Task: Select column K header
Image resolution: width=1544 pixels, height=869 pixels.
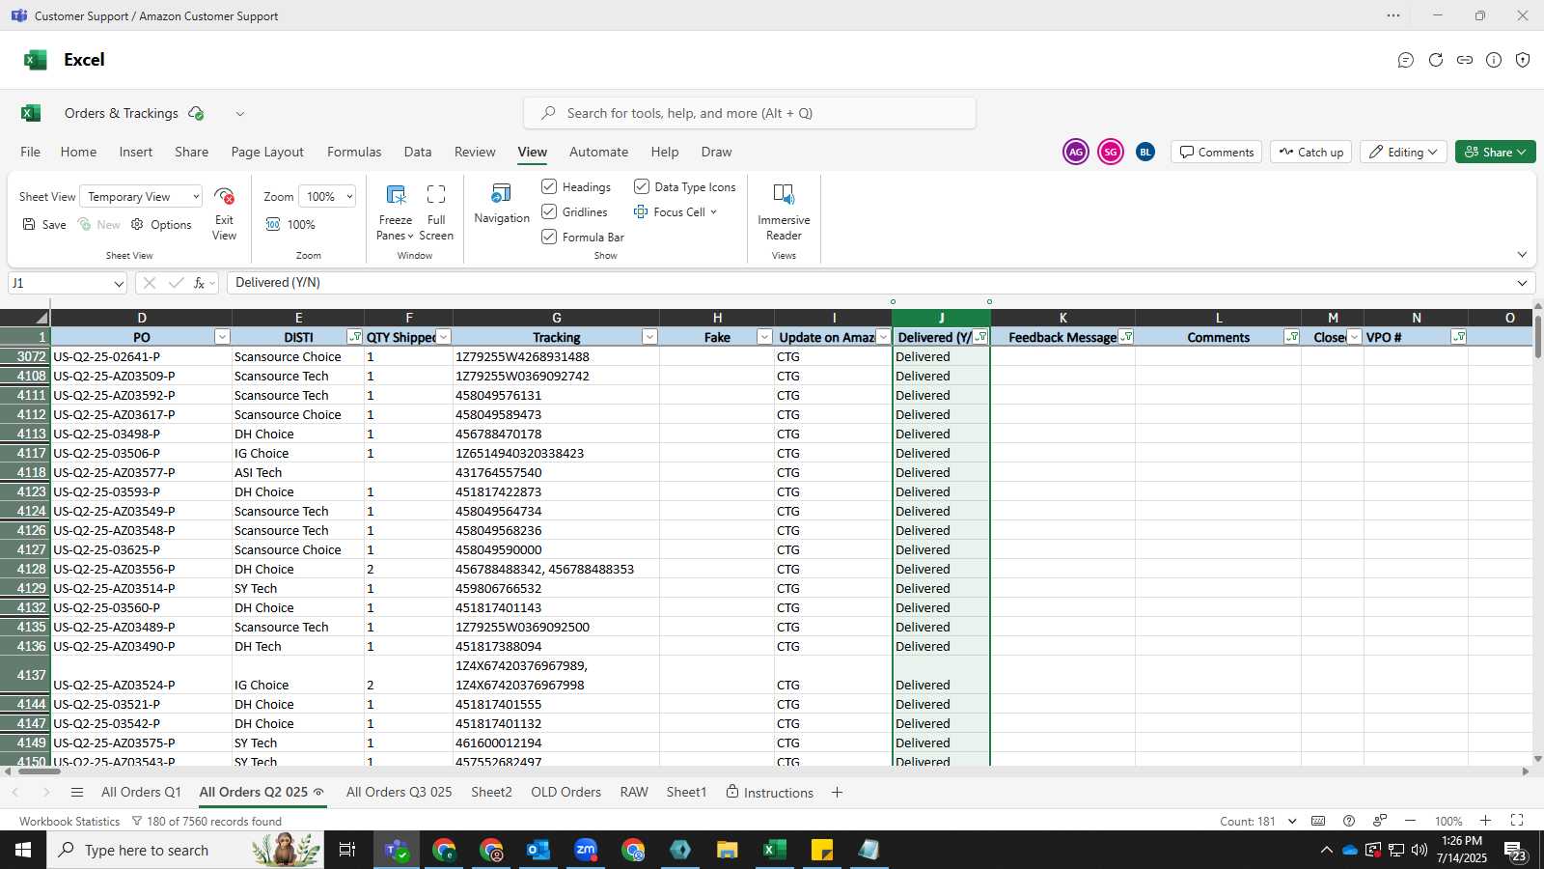Action: point(1062,318)
